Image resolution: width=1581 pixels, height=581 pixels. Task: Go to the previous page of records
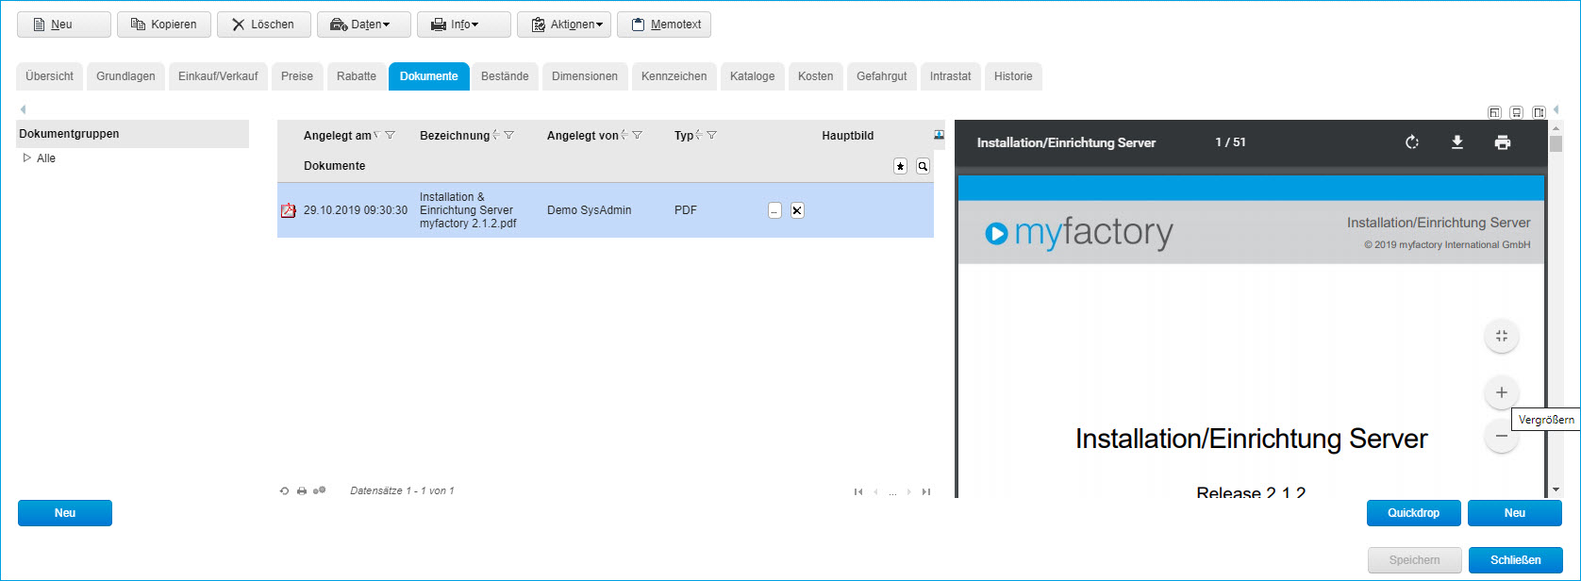click(x=876, y=491)
